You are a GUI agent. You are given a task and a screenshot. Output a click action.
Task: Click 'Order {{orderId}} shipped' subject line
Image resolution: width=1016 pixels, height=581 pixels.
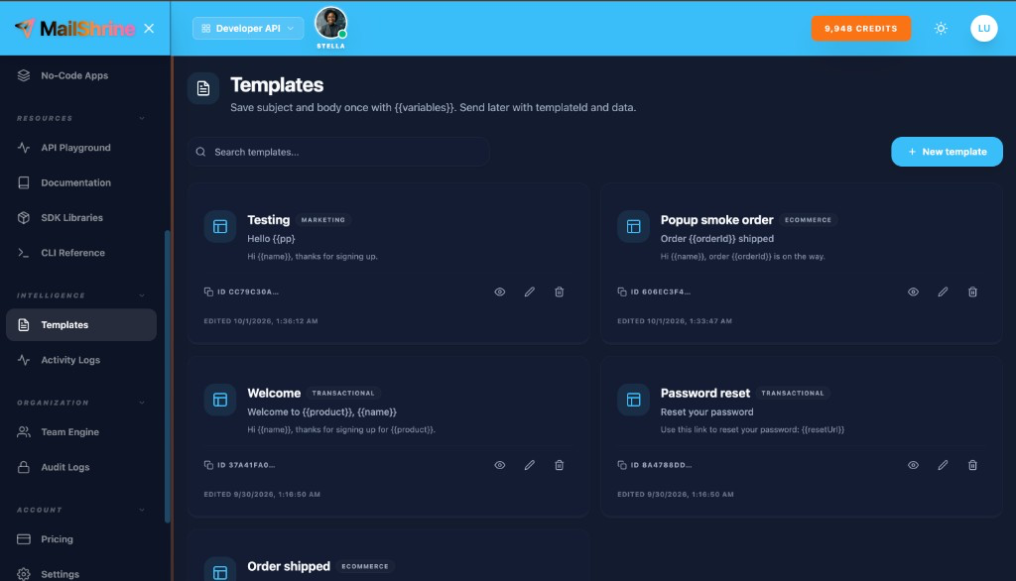[x=716, y=238]
